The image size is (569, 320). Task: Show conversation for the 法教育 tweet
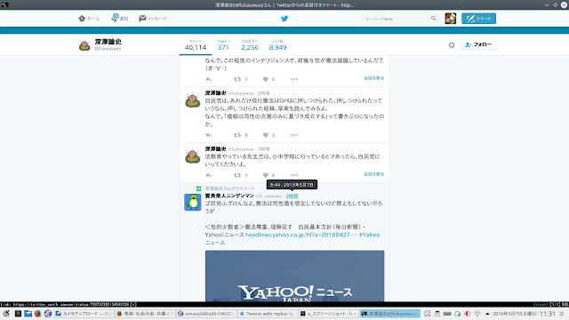(x=373, y=174)
